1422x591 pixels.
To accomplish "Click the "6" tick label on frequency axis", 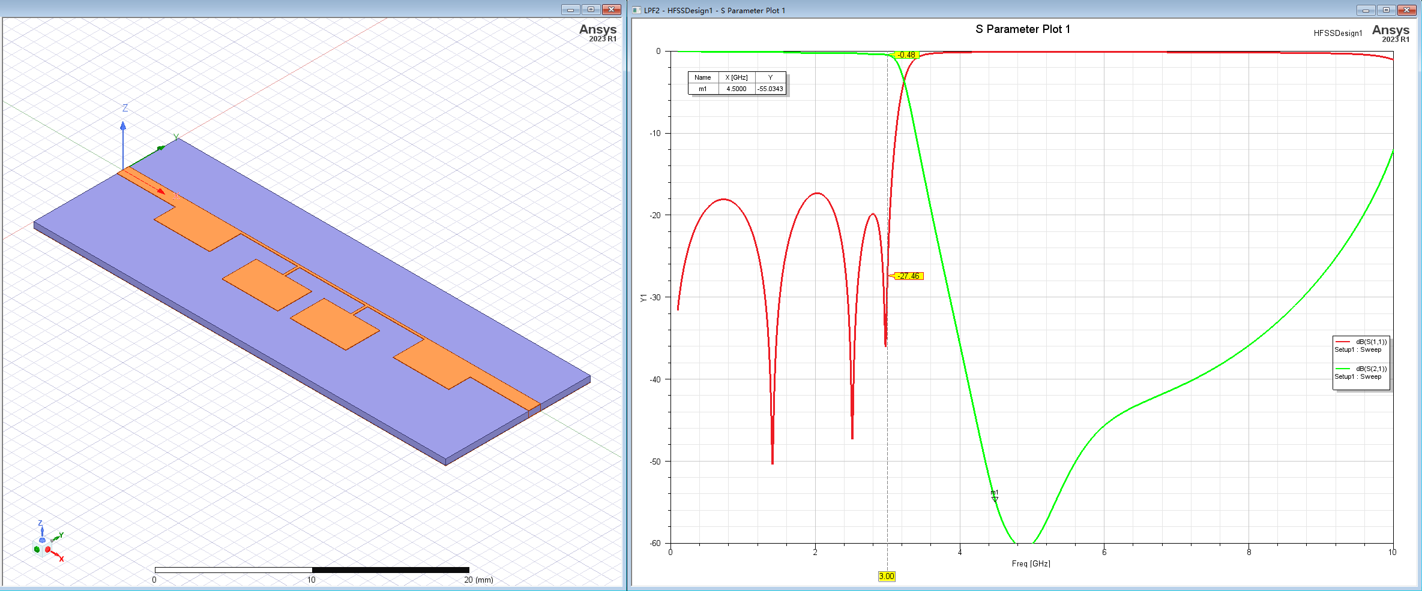I will (1104, 553).
